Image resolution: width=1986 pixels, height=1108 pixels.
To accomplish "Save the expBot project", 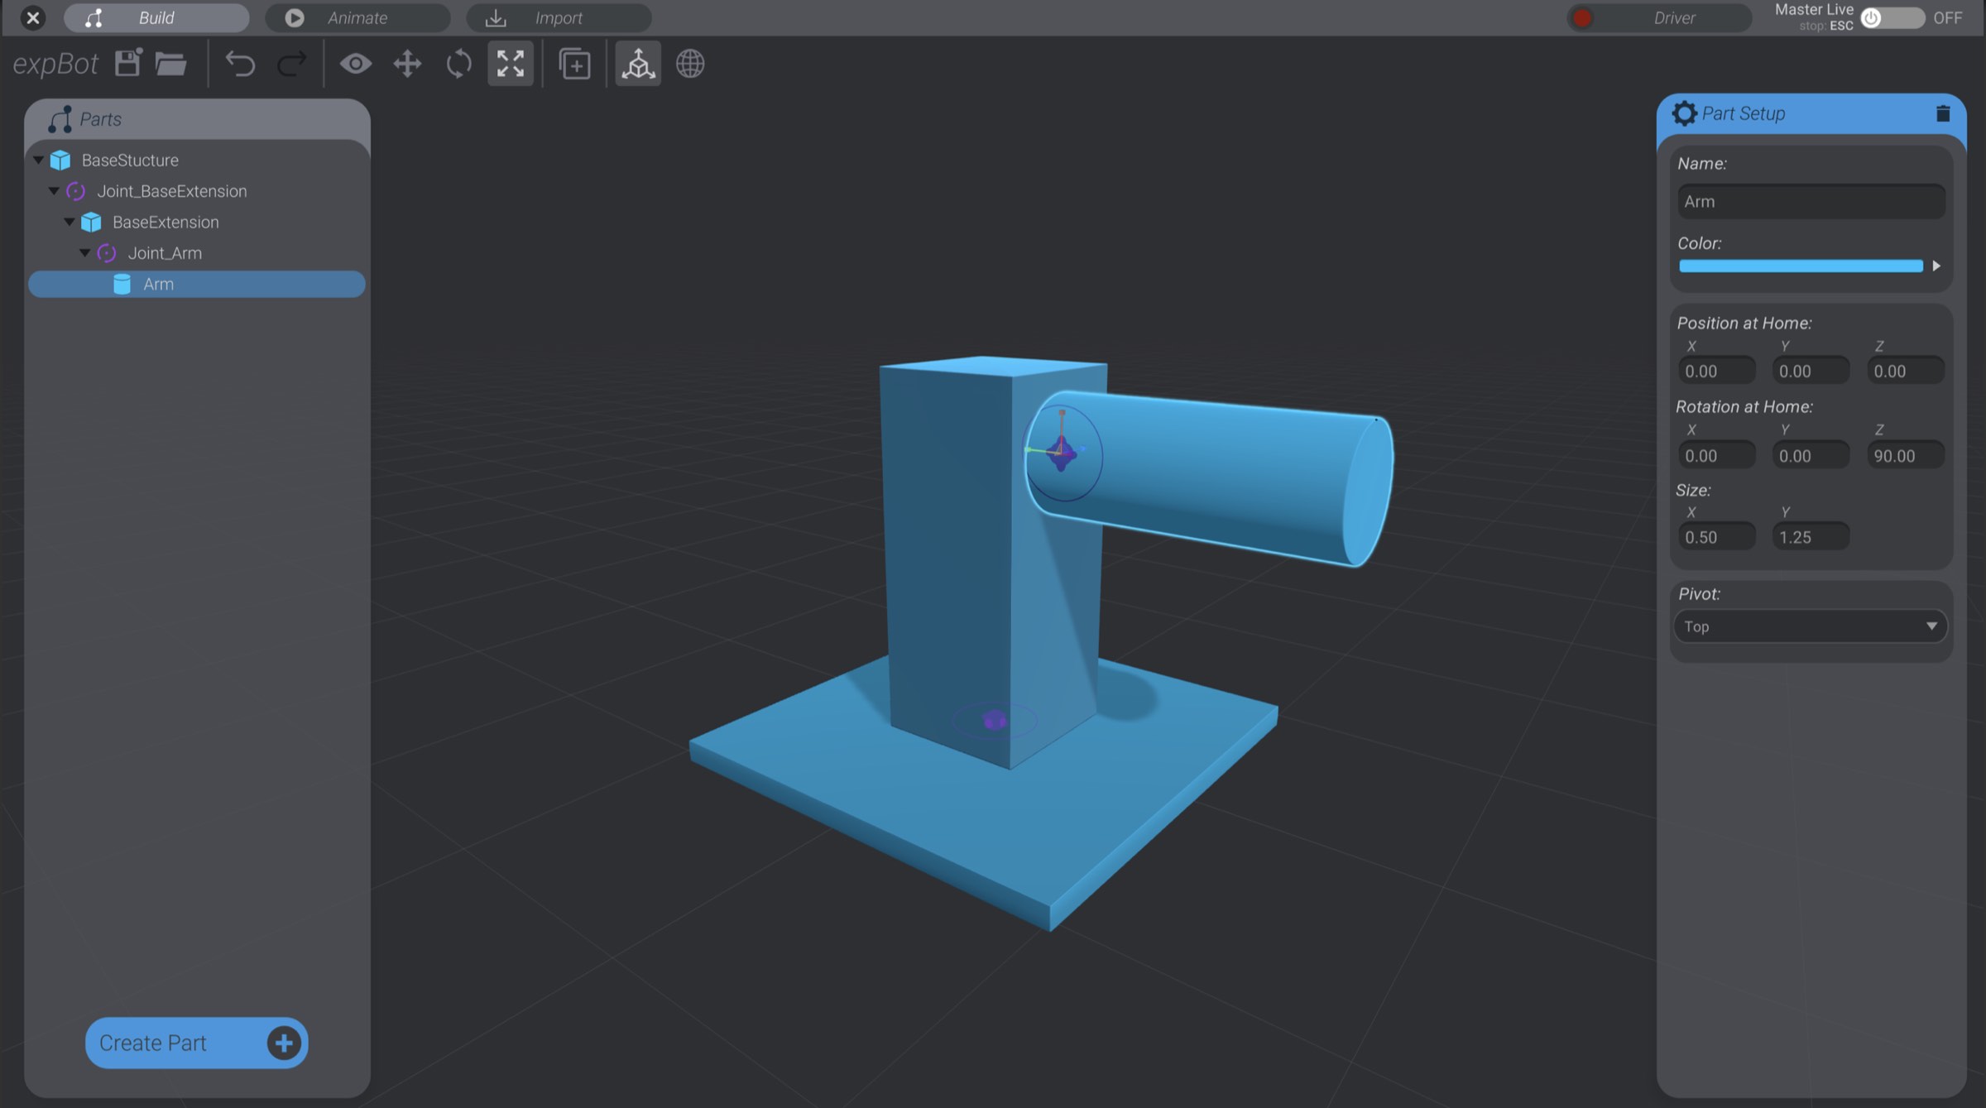I will [x=126, y=64].
